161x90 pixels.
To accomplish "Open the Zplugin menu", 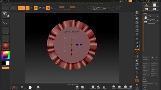I will pos(97,3).
